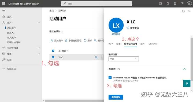Screen dimensions: 193x102
Task: Click 刷新 in the users toolbar
Action: coord(88,40)
